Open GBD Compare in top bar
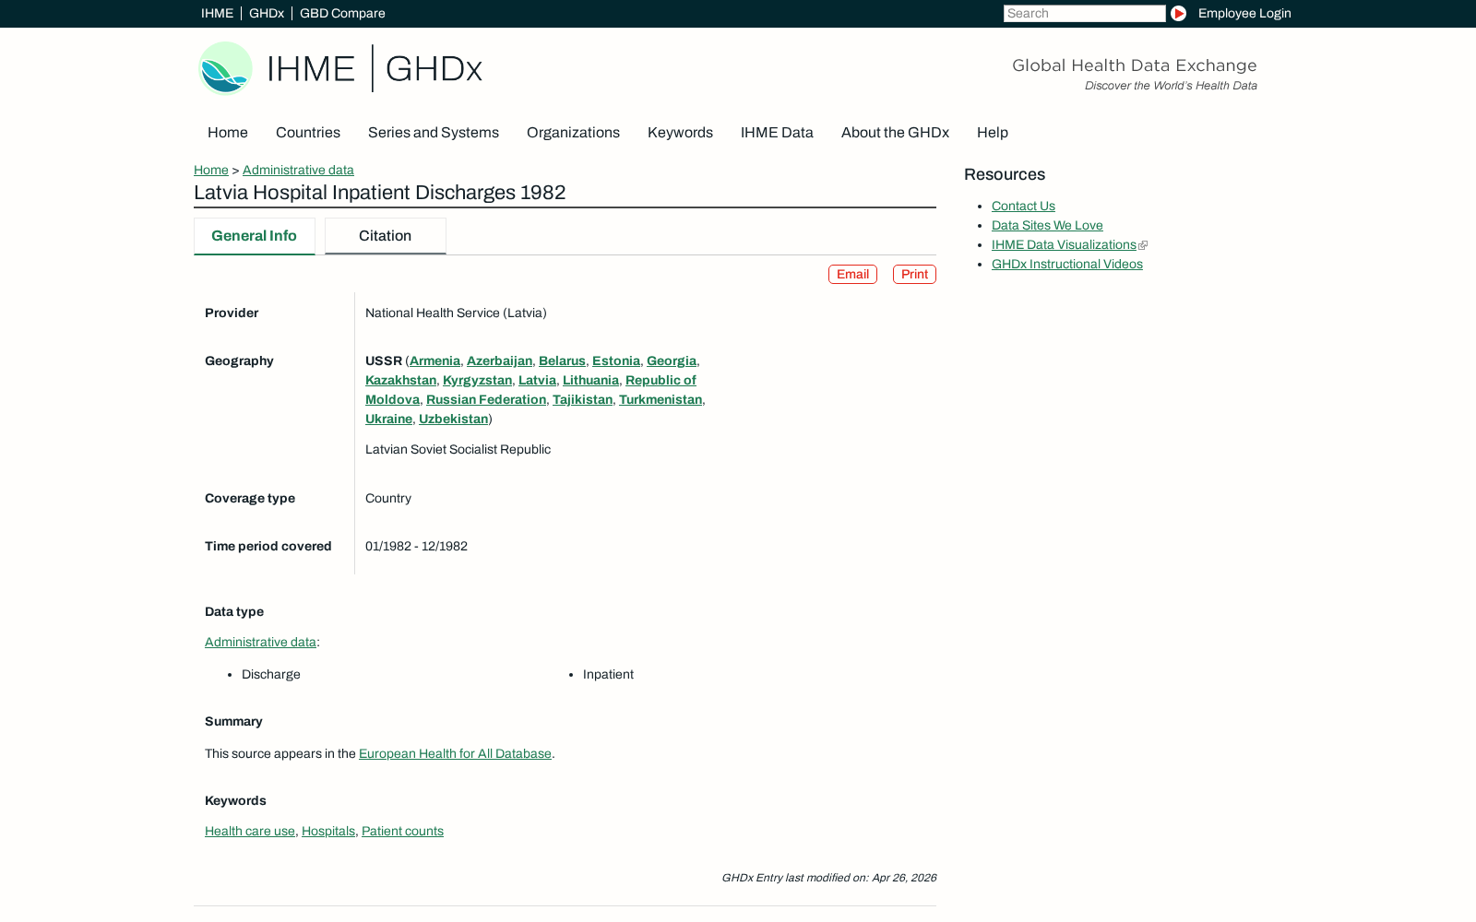The height and width of the screenshot is (922, 1476). (342, 13)
